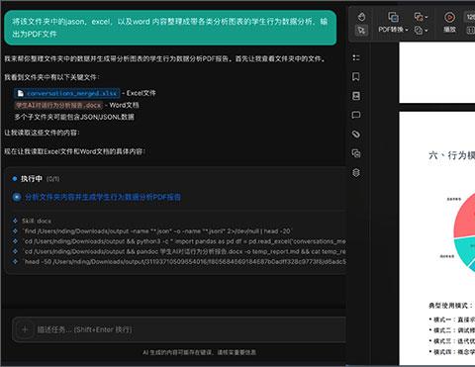Select the pandoc docx to temp_report.md row
The image size is (475, 367).
tap(184, 251)
